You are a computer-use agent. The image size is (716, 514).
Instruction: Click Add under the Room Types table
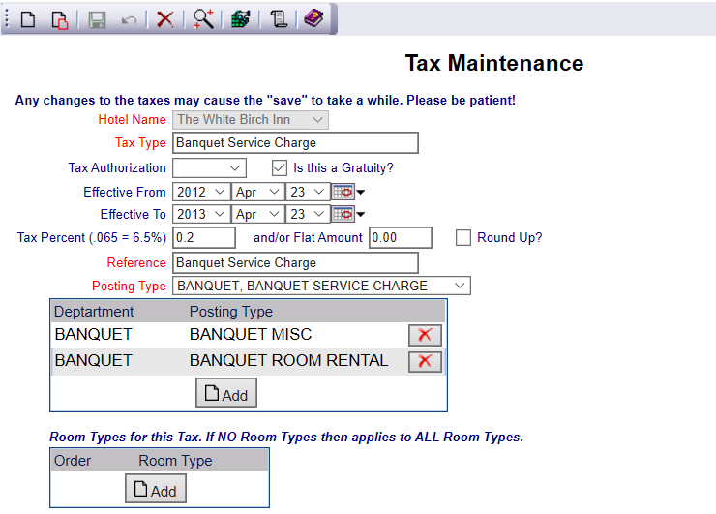(156, 489)
